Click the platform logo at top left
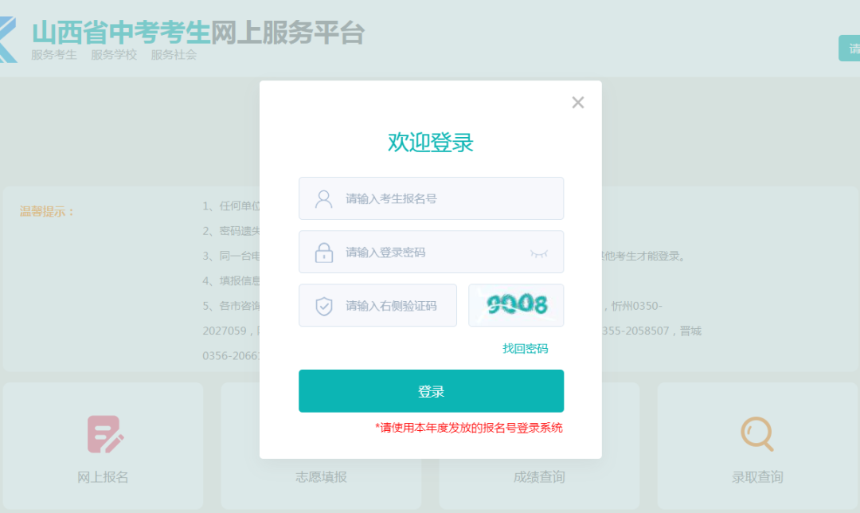Image resolution: width=860 pixels, height=513 pixels. pos(8,40)
